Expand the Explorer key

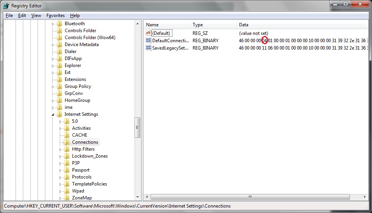pos(53,66)
